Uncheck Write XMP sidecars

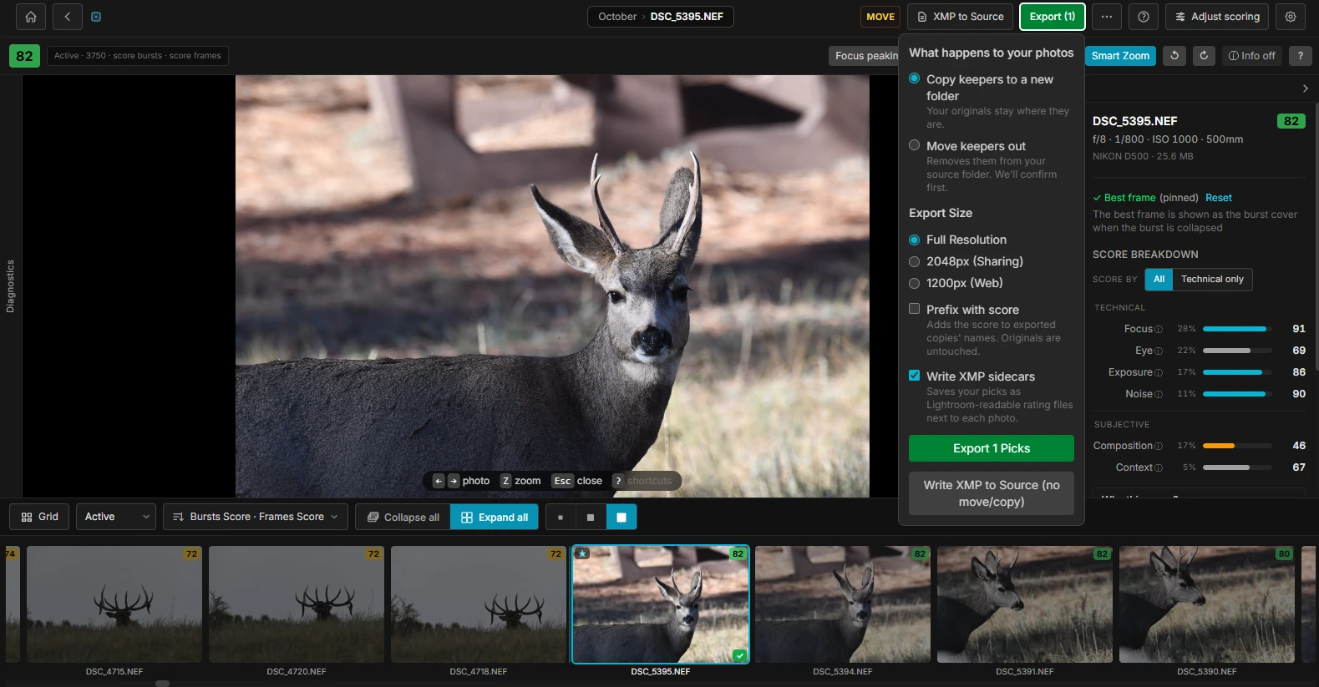point(915,376)
